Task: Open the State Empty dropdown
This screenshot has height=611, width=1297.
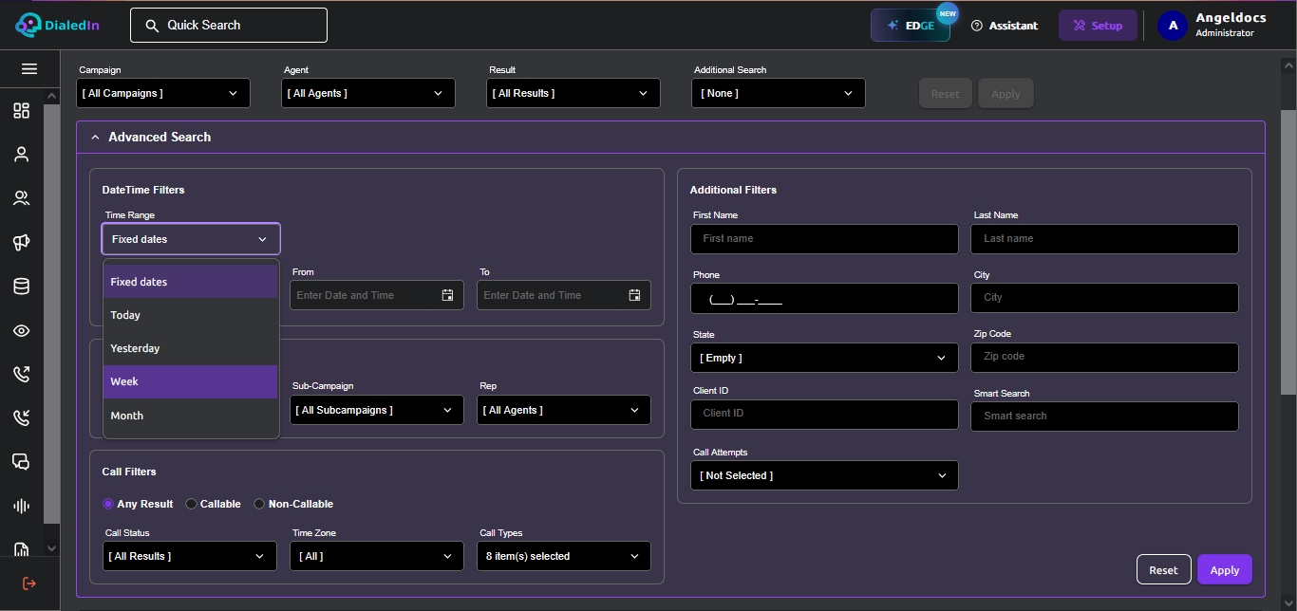Action: 824,358
